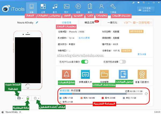
Task: Click the device name Noura Al3raby heading
Action: point(25,23)
